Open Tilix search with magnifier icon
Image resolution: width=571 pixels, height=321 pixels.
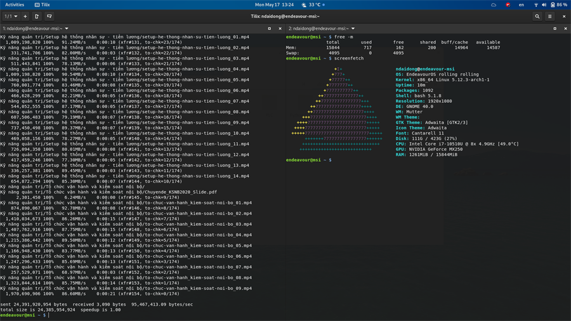[x=537, y=16]
